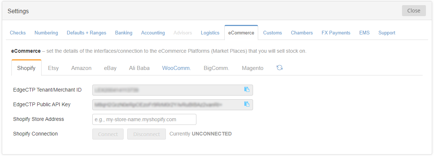Image resolution: width=434 pixels, height=156 pixels.
Task: Switch to the Support tab
Action: pos(387,33)
